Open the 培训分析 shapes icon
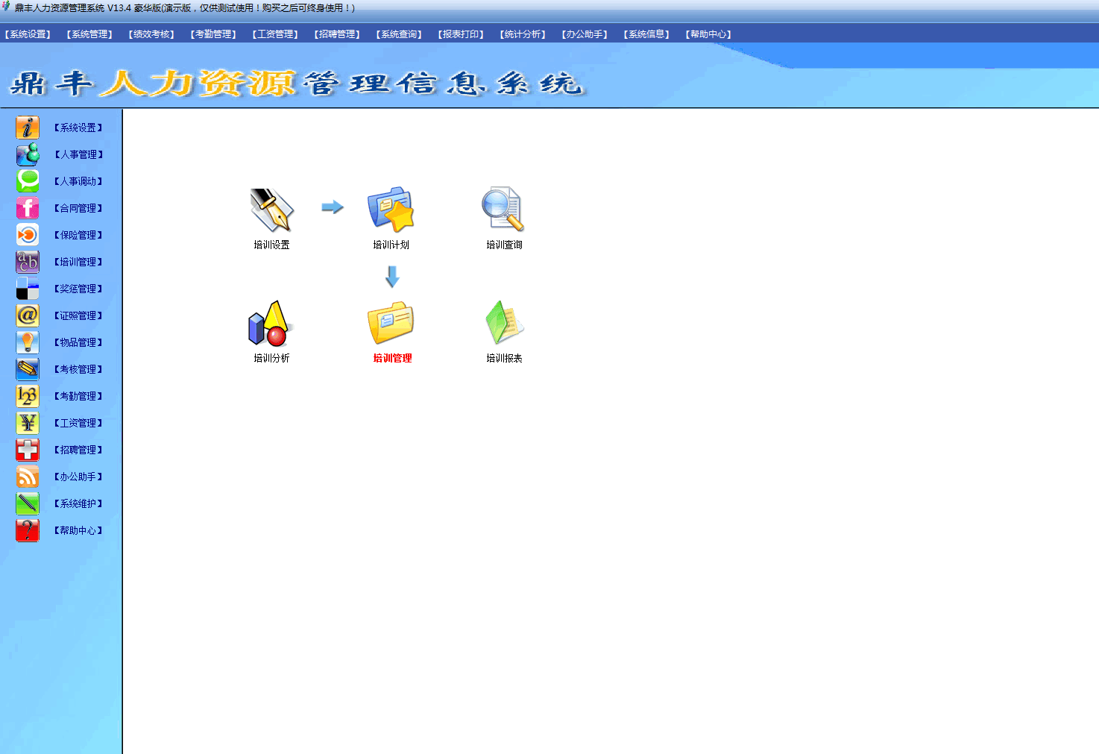 pyautogui.click(x=271, y=323)
